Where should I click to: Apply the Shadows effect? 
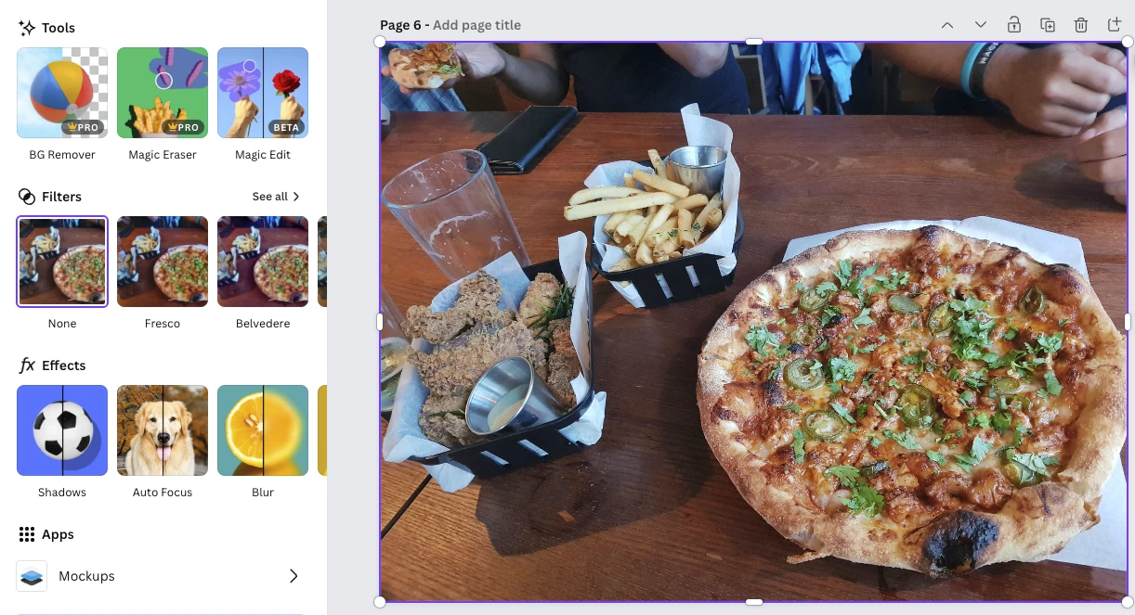point(62,430)
